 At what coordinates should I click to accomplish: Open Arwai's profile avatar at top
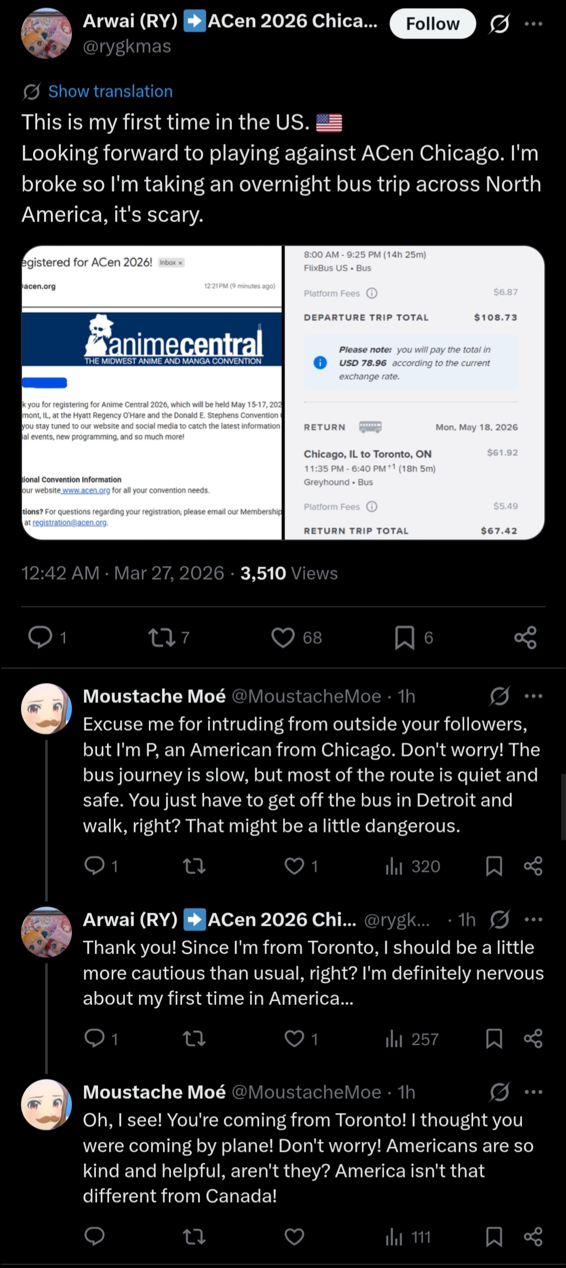click(46, 33)
